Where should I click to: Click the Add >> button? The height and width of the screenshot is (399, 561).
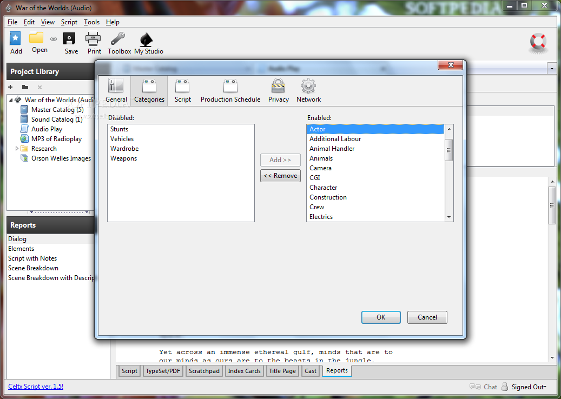280,160
